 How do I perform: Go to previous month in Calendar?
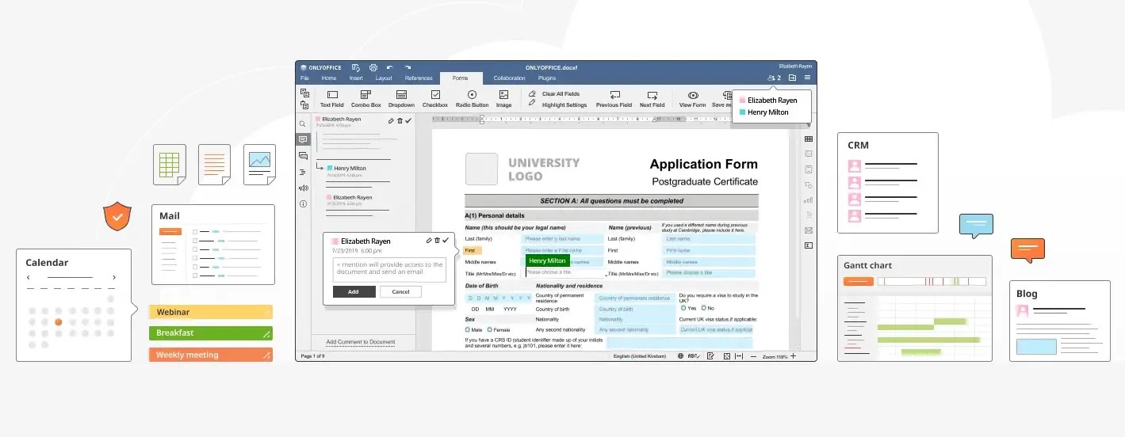pos(29,278)
